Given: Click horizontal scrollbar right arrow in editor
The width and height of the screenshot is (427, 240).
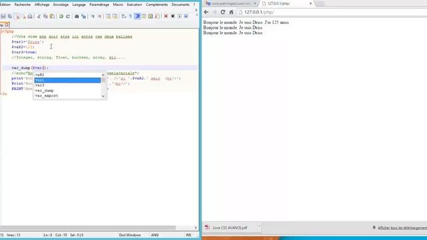Looking at the screenshot, I should [x=195, y=227].
